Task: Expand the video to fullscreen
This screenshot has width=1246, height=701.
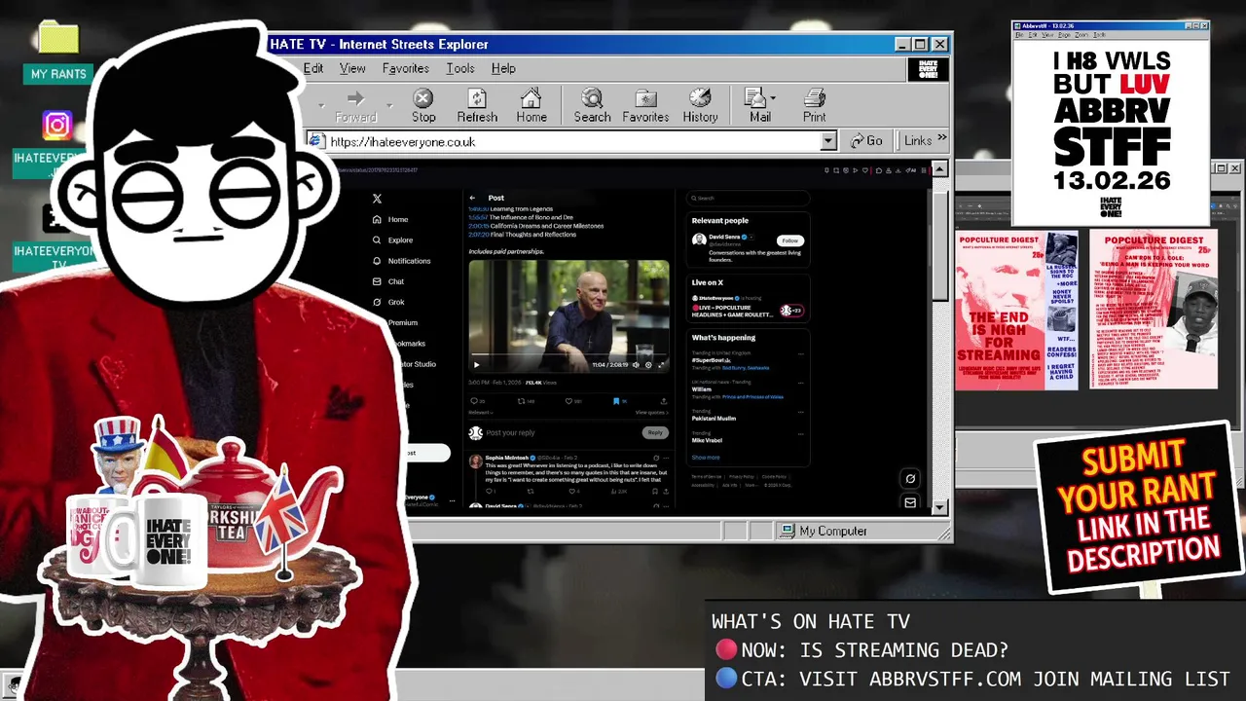Action: [661, 365]
